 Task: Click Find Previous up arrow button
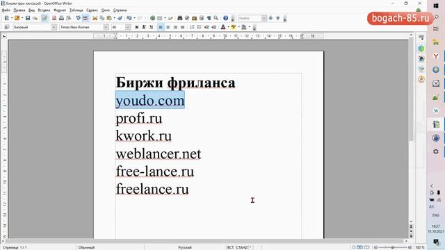278,18
